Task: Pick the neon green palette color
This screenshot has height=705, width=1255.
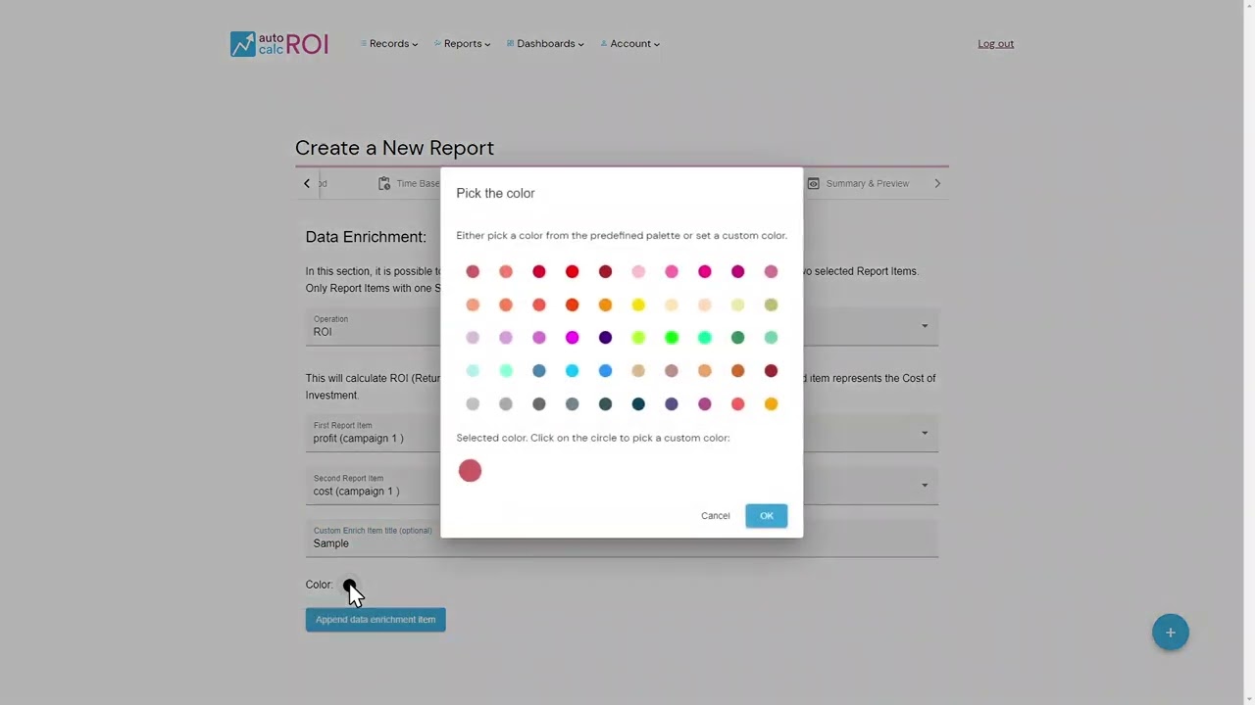Action: coord(672,338)
